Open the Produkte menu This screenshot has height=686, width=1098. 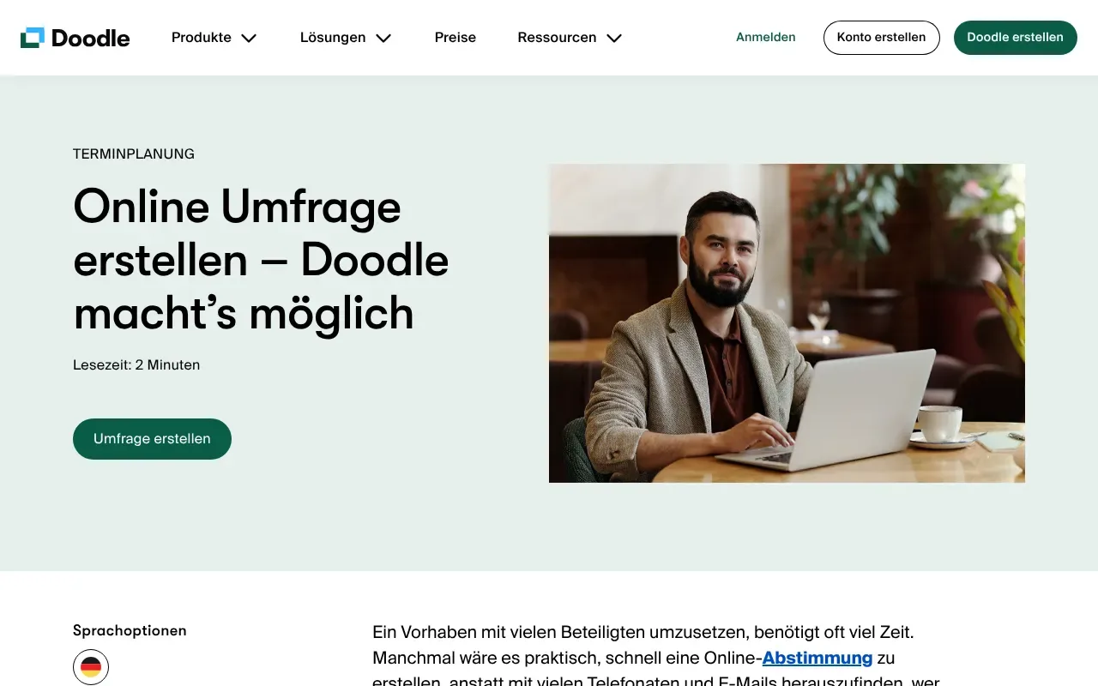(202, 38)
